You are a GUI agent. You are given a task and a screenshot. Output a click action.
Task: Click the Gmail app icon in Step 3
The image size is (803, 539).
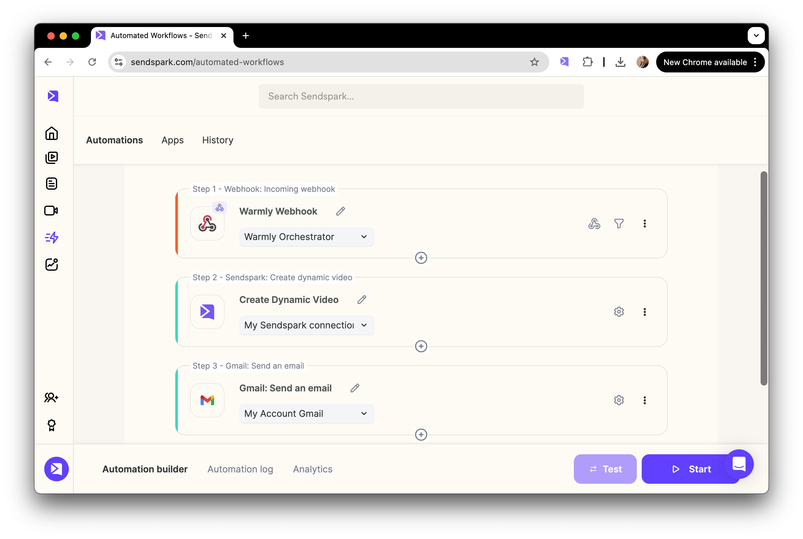point(207,400)
